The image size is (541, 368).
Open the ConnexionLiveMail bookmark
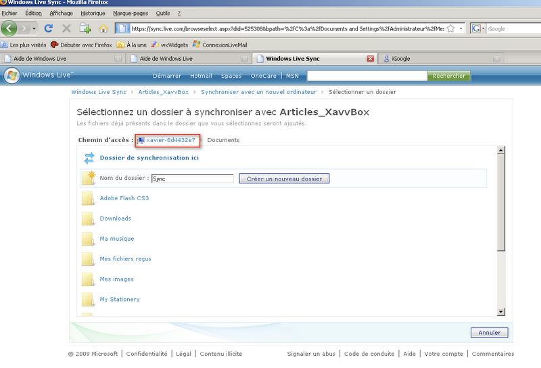tap(220, 45)
